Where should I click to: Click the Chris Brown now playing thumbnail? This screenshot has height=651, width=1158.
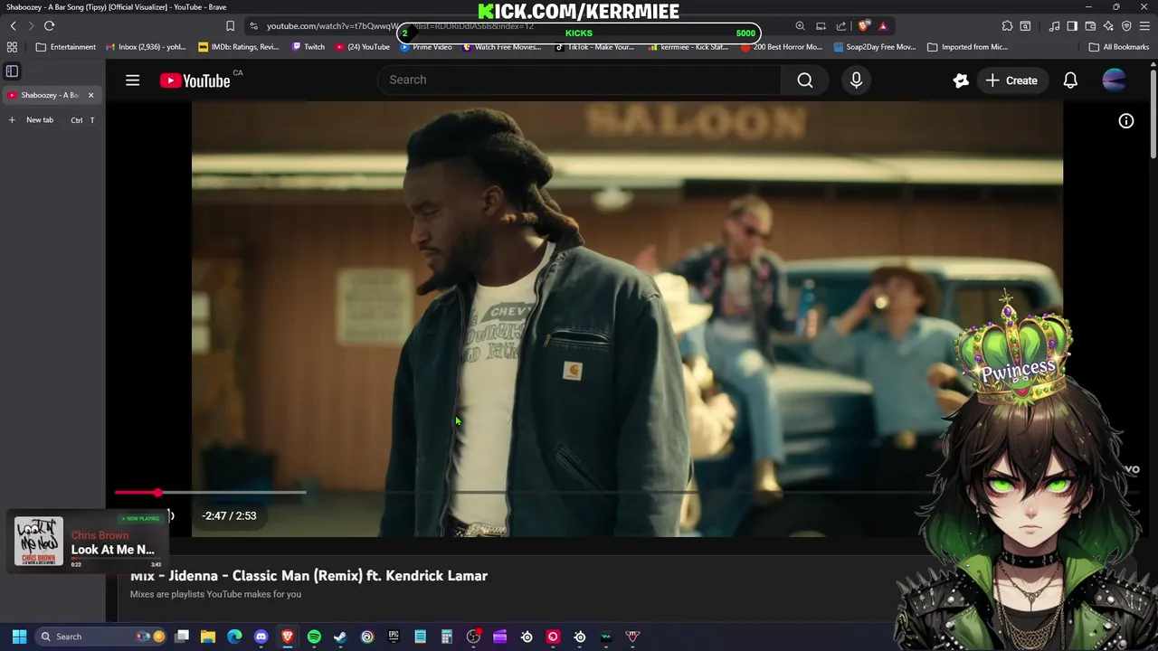(39, 542)
